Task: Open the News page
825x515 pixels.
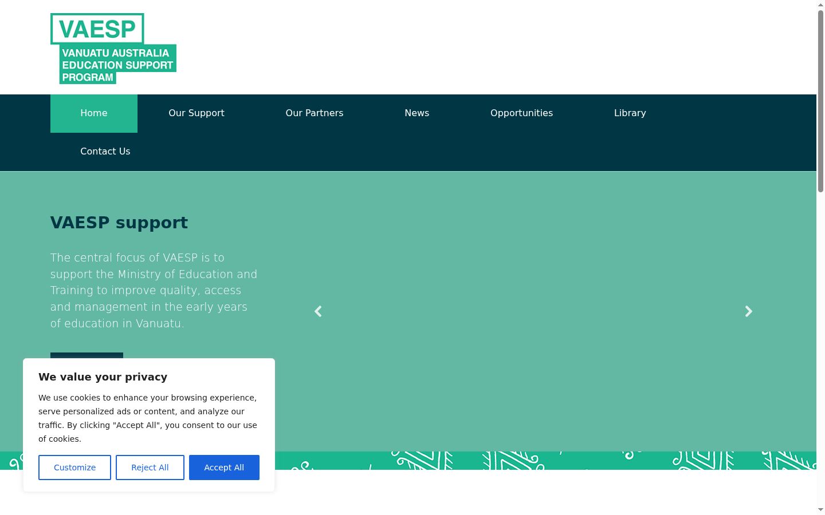Action: point(417,113)
